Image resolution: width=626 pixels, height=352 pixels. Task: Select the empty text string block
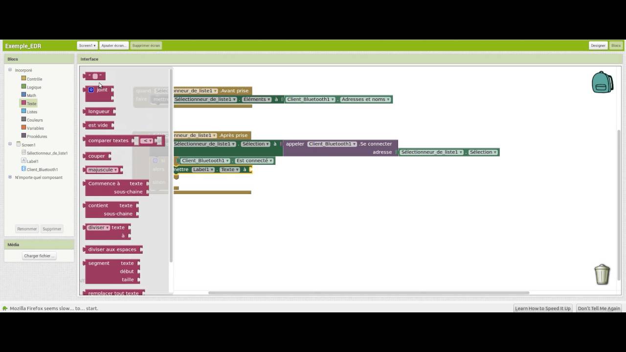95,76
